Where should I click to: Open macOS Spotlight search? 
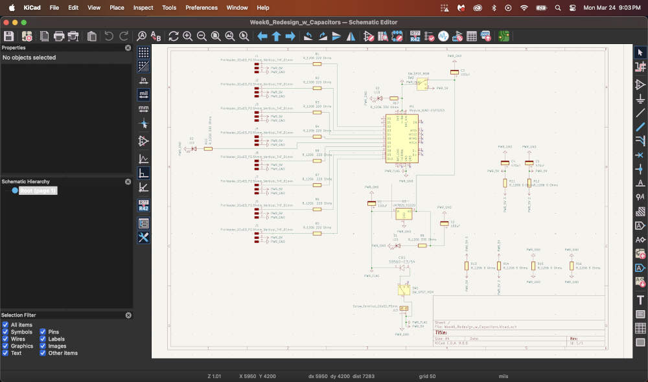558,7
